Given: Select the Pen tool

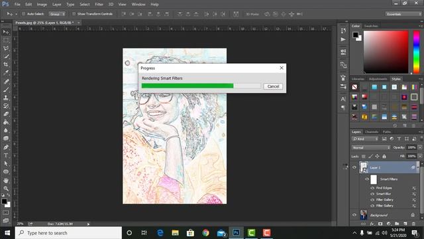Looking at the screenshot, I should pos(6,147).
